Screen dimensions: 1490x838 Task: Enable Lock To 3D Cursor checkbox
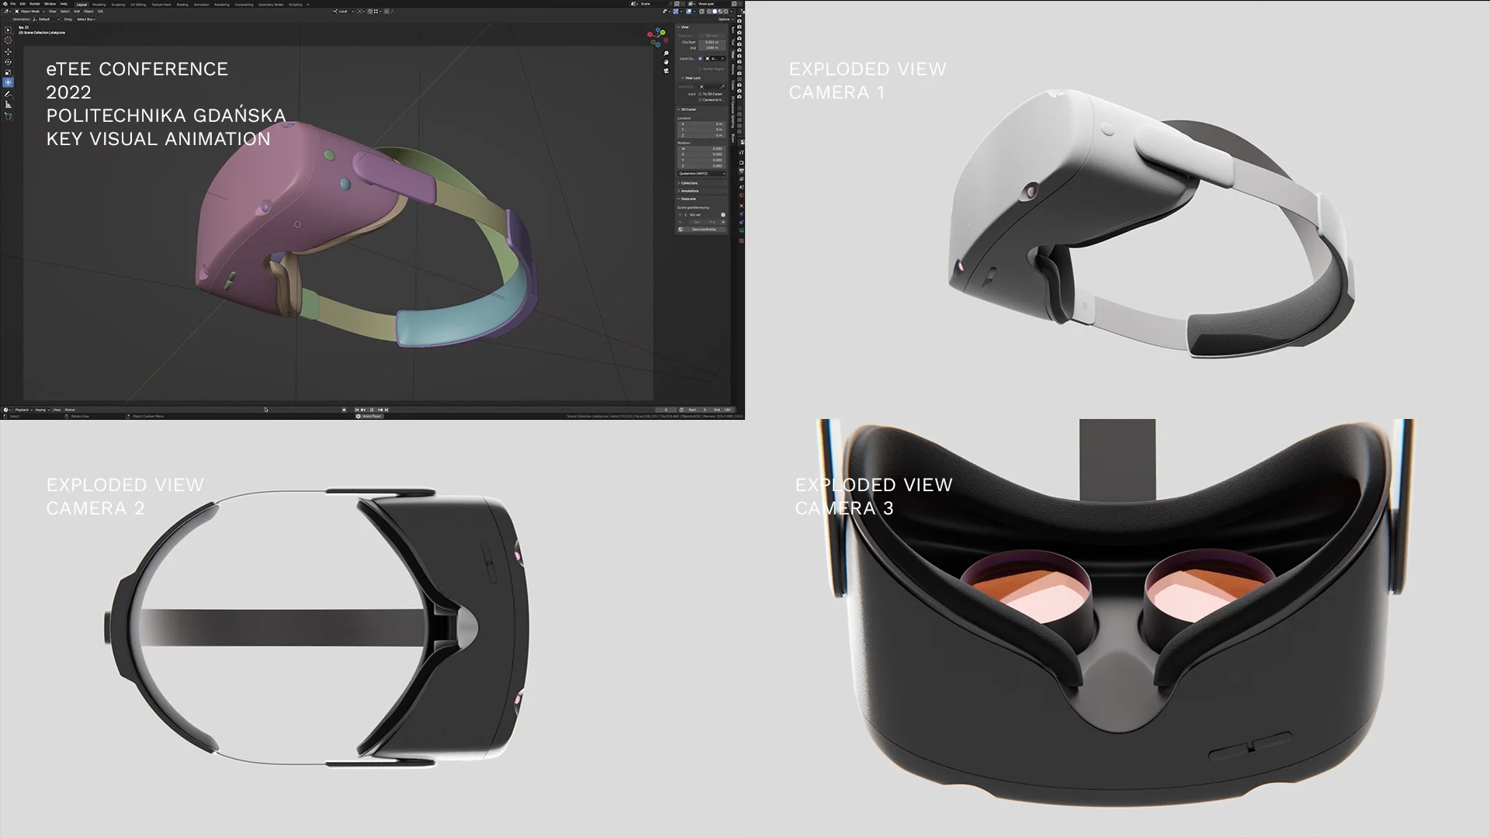(700, 94)
